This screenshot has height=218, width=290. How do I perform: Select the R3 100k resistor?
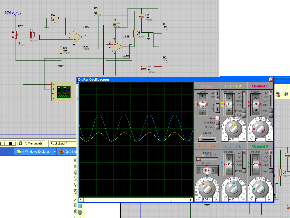pyautogui.click(x=61, y=50)
